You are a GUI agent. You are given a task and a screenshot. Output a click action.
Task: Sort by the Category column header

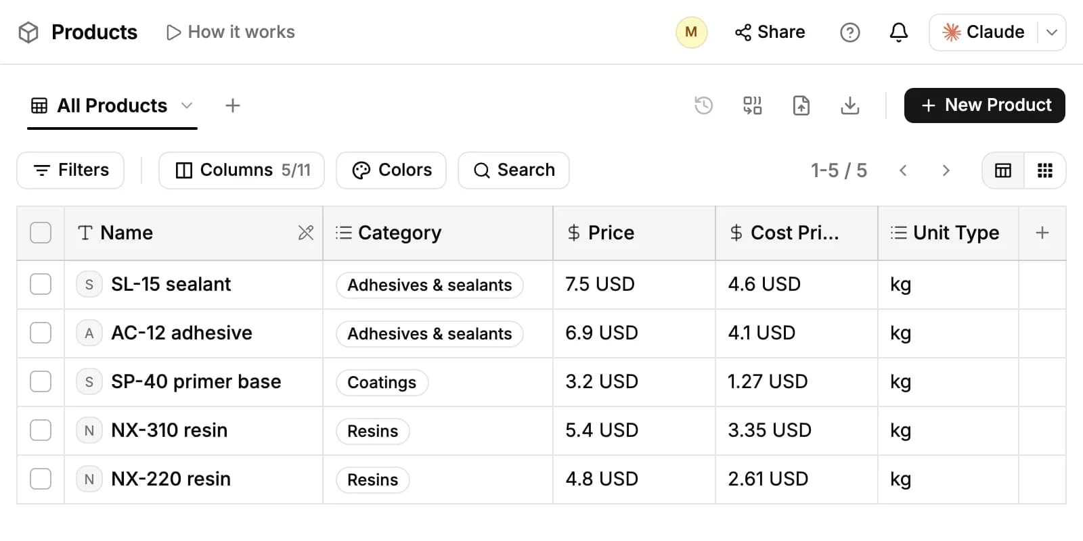click(438, 233)
